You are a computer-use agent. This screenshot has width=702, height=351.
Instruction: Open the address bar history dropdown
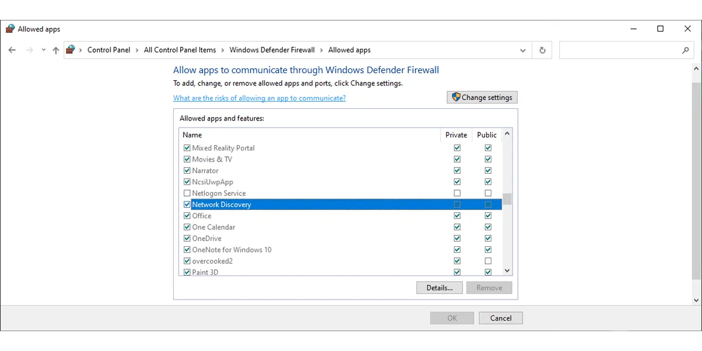point(523,50)
